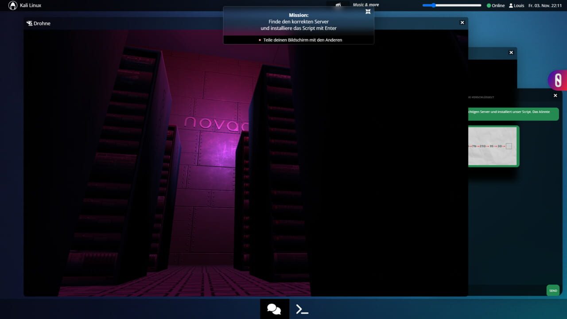Open the Music & more menu

(x=365, y=5)
